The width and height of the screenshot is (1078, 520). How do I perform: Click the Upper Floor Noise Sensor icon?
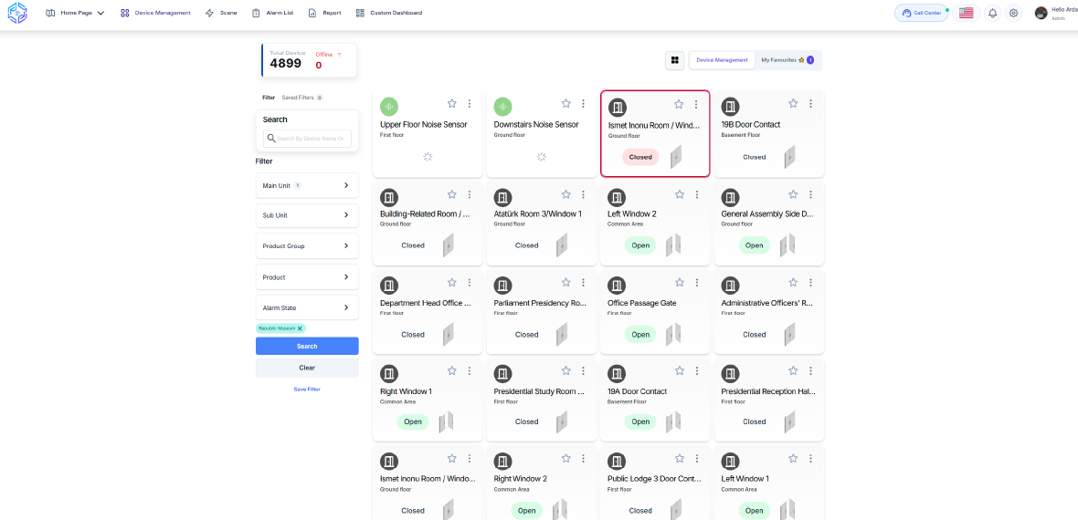389,107
